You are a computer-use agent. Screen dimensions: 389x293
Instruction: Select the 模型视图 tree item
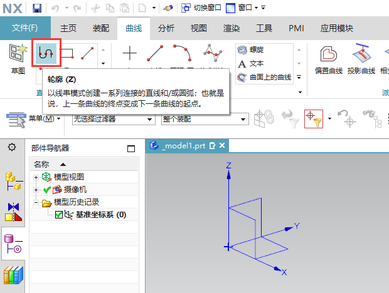pyautogui.click(x=69, y=177)
